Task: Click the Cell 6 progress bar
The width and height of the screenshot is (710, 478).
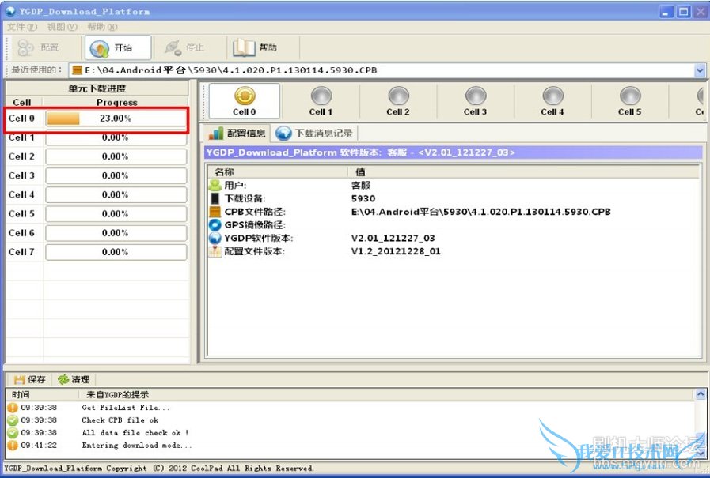Action: point(116,233)
